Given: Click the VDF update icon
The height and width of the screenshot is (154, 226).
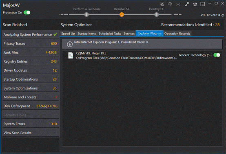Looking at the screenshot, I should 223,15.
